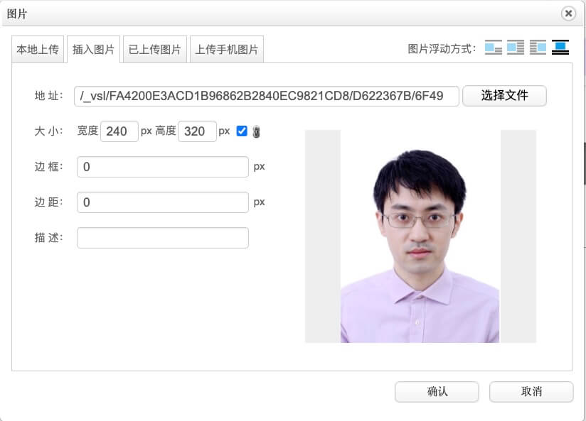This screenshot has height=421, width=586.
Task: Choose the left float image alignment
Action: point(516,48)
